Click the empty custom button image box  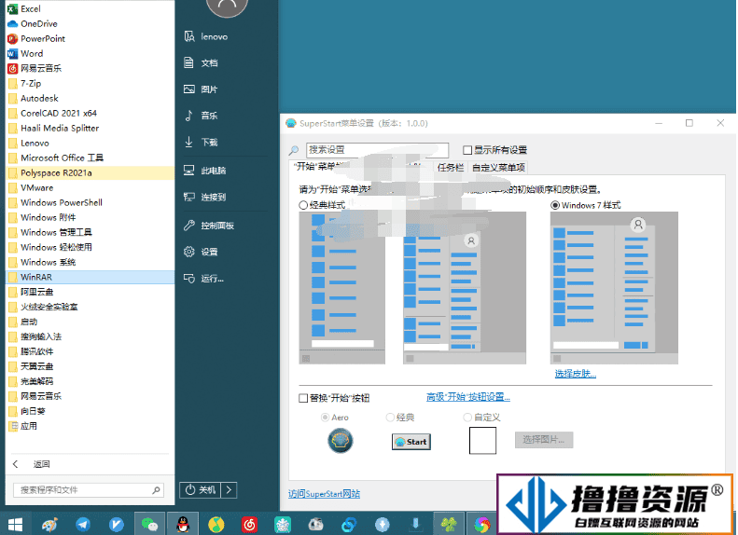(482, 441)
